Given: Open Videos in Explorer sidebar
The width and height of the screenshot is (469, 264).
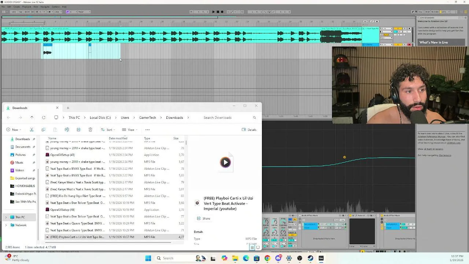Looking at the screenshot, I should pyautogui.click(x=20, y=170).
